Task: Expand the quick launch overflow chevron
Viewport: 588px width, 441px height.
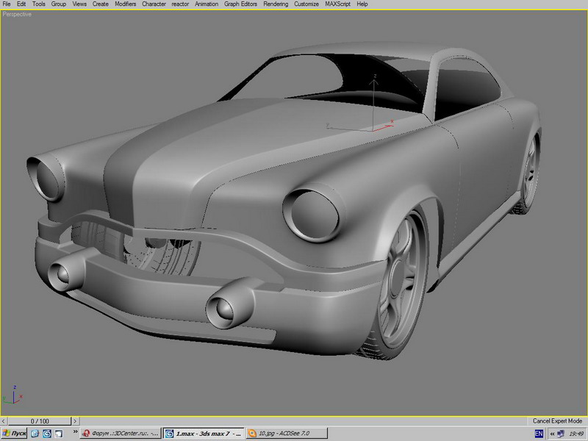Action: (75, 431)
